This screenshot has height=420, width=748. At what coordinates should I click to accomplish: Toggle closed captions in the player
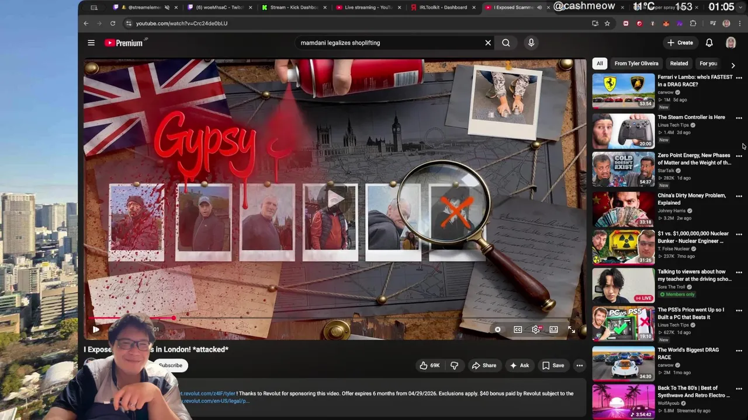point(518,330)
